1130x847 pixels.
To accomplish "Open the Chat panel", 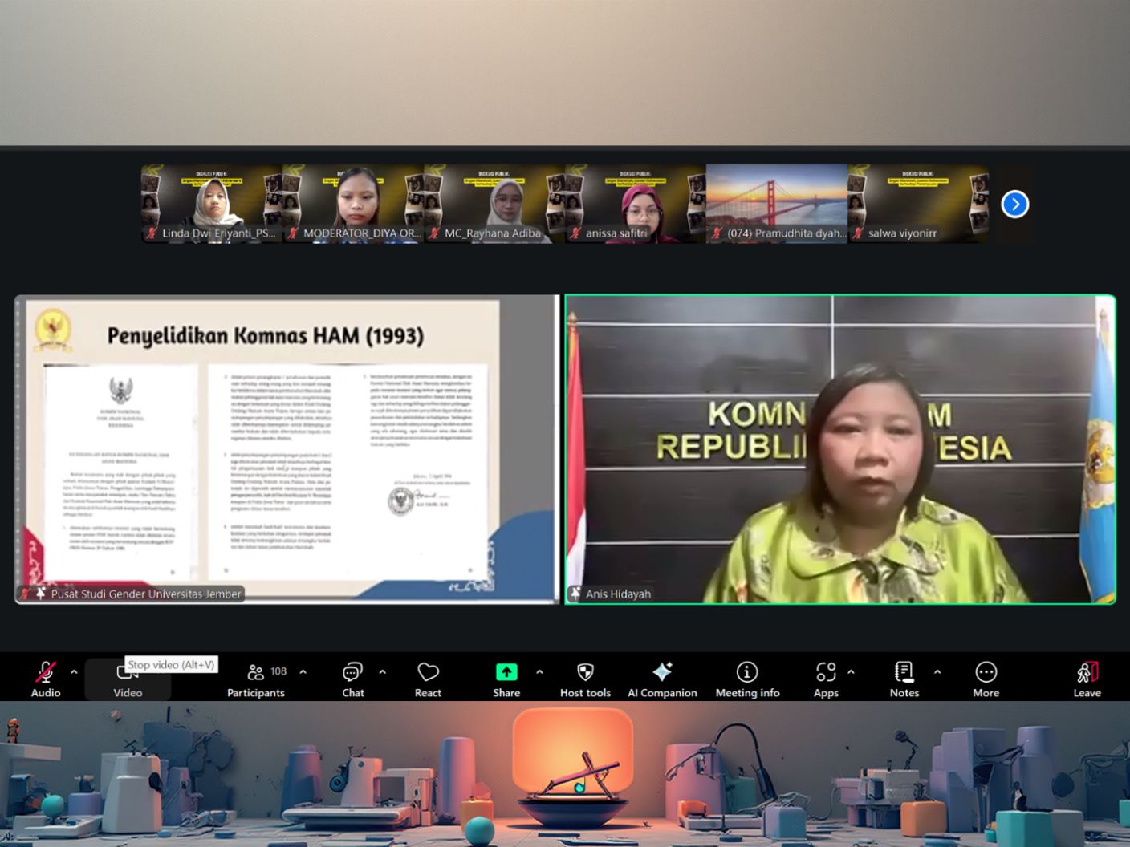I will click(x=352, y=679).
